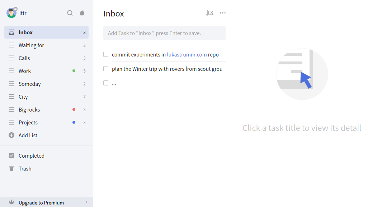Viewport: 368px width, 207px height.
Task: Check off the commit experiments task
Action: tap(106, 54)
